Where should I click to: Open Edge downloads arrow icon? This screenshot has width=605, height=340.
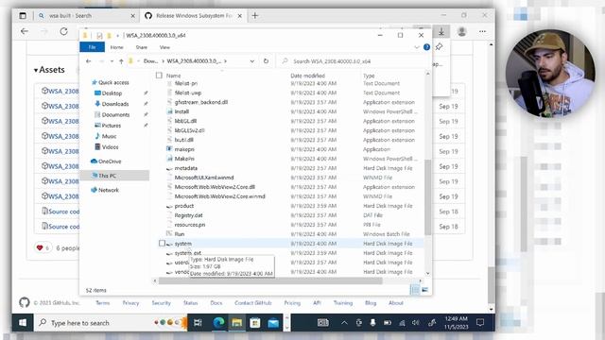pyautogui.click(x=441, y=31)
